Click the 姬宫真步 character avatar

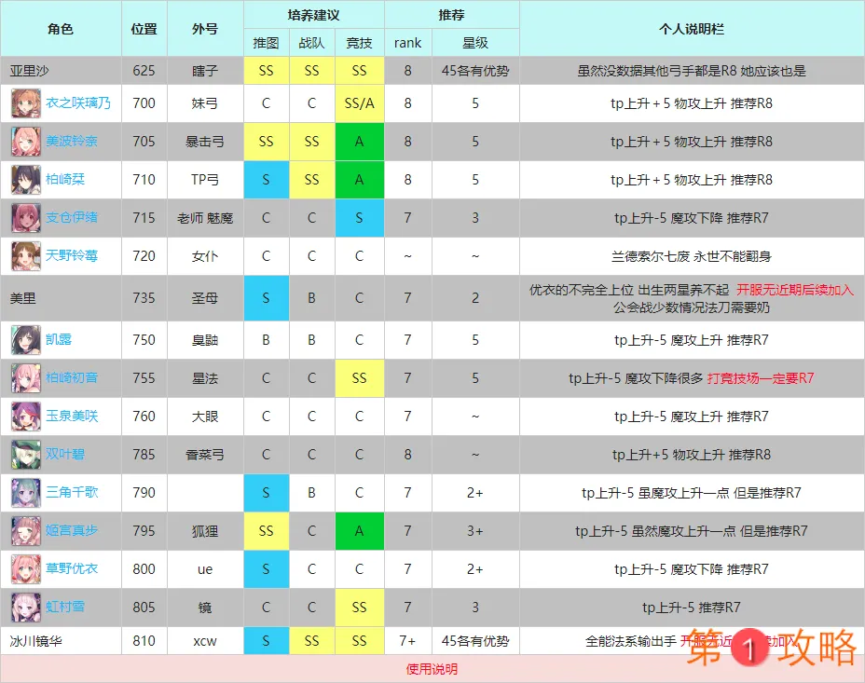[x=26, y=530]
